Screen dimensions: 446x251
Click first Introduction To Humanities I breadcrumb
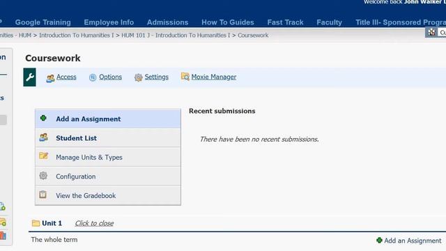point(76,36)
